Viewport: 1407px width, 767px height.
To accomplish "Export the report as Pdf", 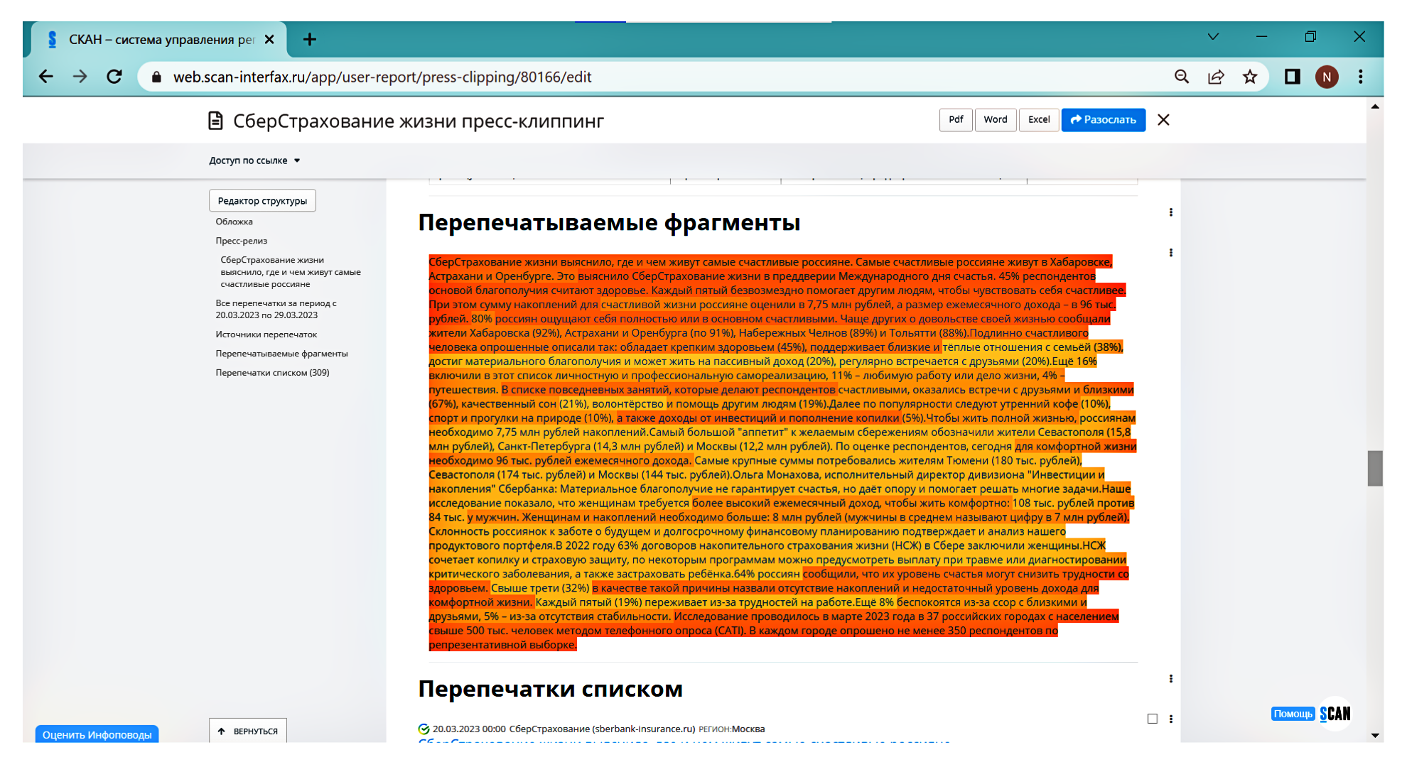I will [955, 120].
